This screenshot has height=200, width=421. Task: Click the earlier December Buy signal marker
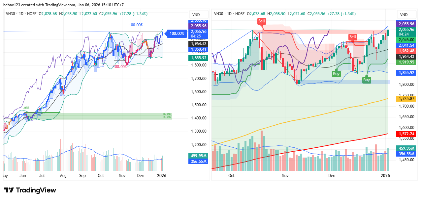(x=336, y=74)
